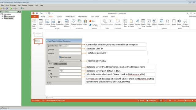The image size is (196, 110).
Task: Open the Table dropdown arrow
Action: tap(41, 26)
